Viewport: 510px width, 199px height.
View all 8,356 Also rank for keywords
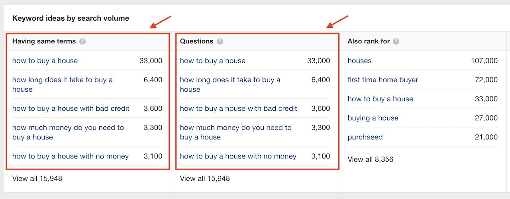[x=370, y=159]
